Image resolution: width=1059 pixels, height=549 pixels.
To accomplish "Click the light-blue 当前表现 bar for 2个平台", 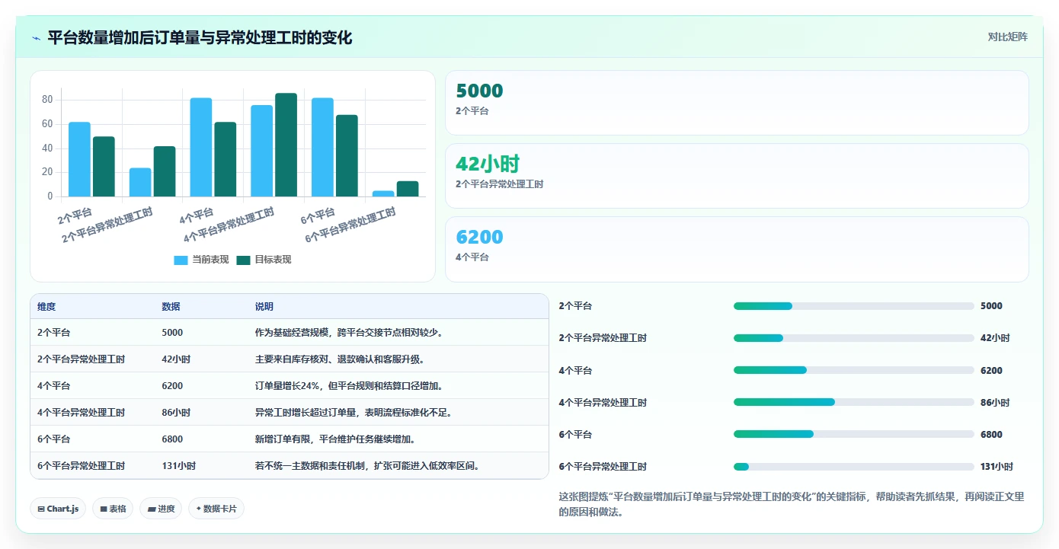I will click(79, 159).
